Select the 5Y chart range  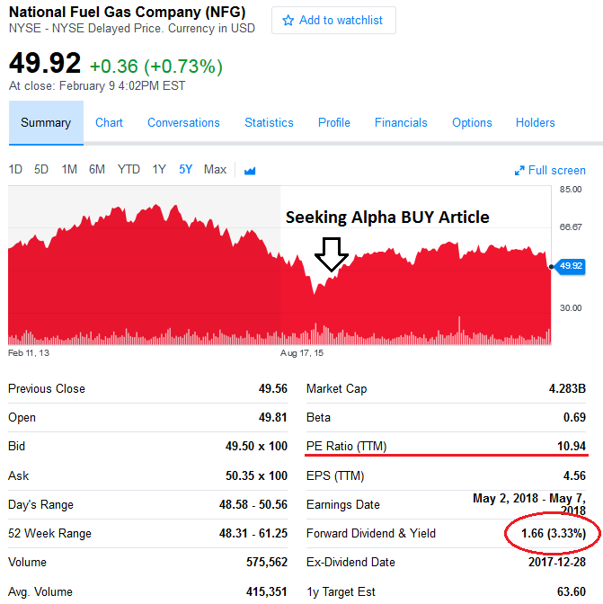185,170
